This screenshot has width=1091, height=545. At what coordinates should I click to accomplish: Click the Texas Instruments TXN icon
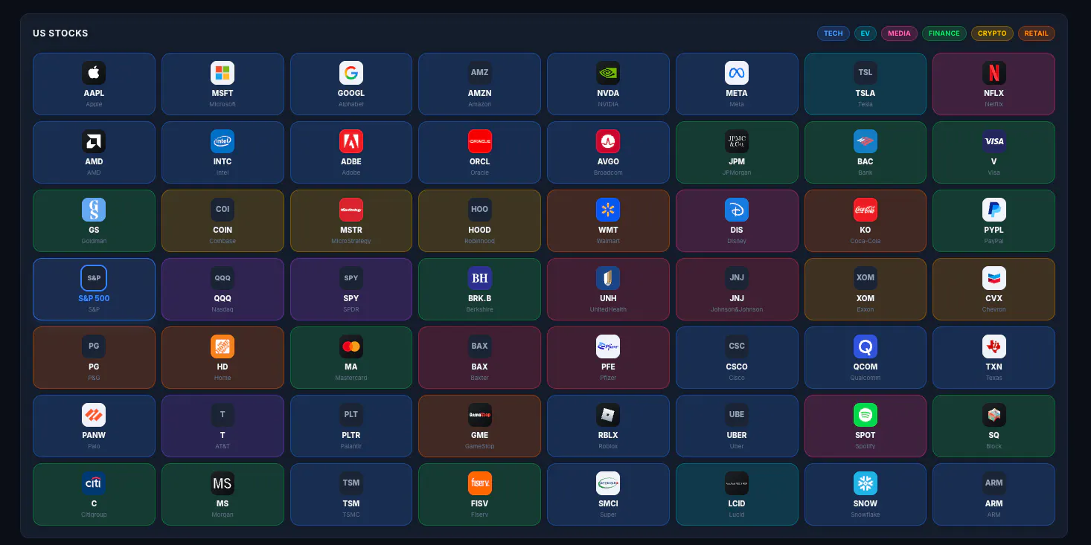994,346
